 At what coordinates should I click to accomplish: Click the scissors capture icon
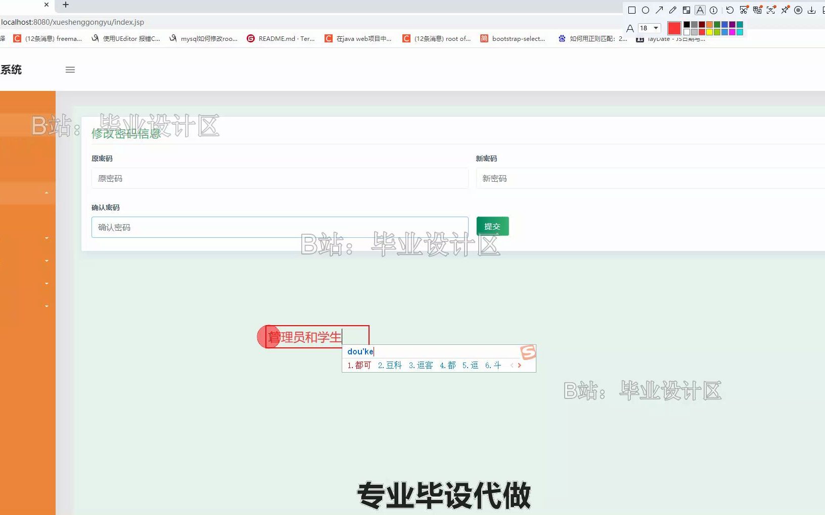pos(744,10)
